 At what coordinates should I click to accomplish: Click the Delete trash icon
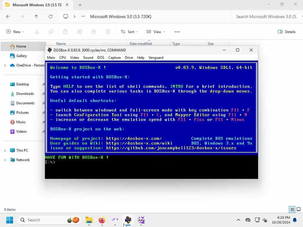108,32
